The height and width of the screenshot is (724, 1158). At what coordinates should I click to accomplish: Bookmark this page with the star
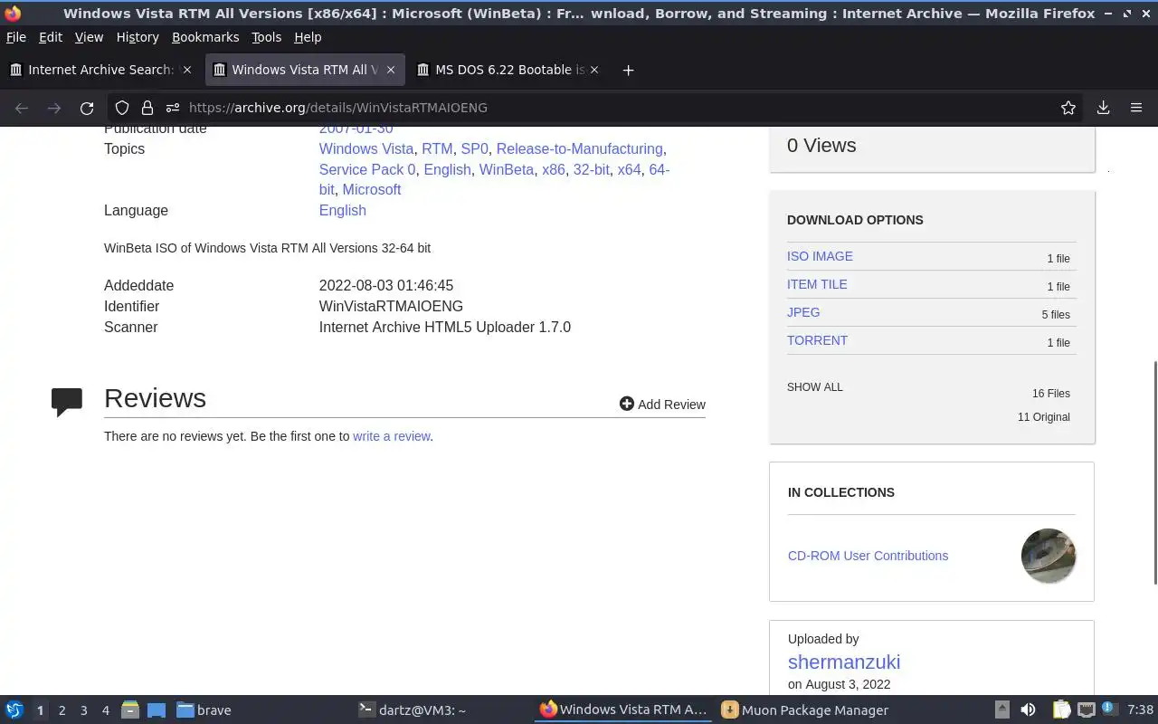[1068, 108]
